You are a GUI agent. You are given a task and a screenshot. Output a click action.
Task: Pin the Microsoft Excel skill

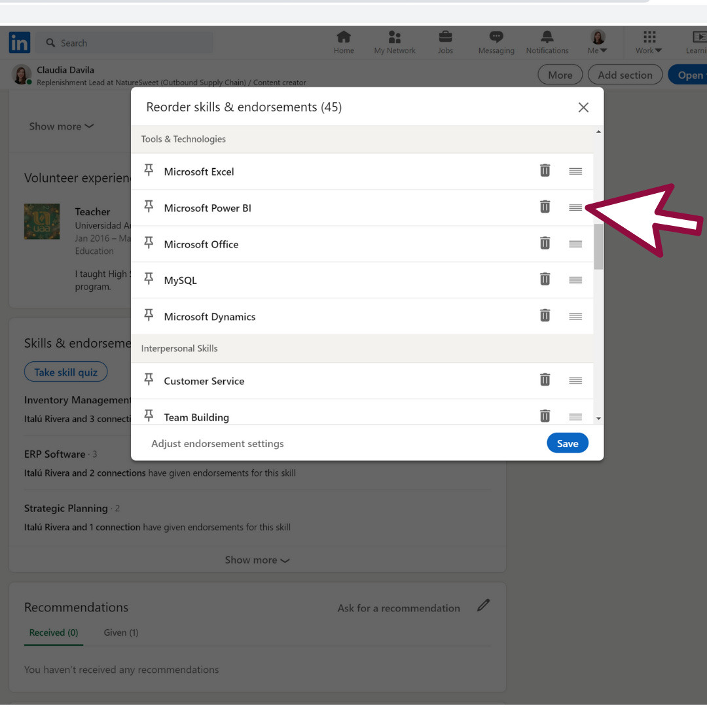[149, 170]
